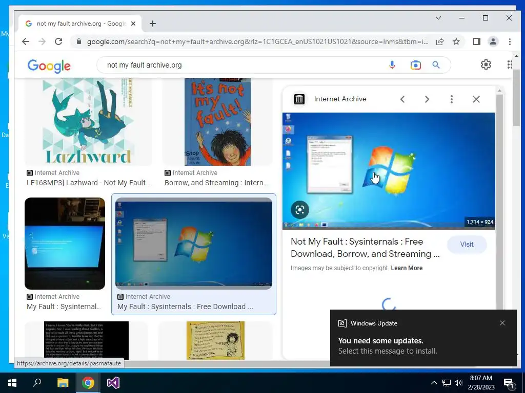This screenshot has height=393, width=525.
Task: Open taskbar search magnifier
Action: tap(37, 383)
